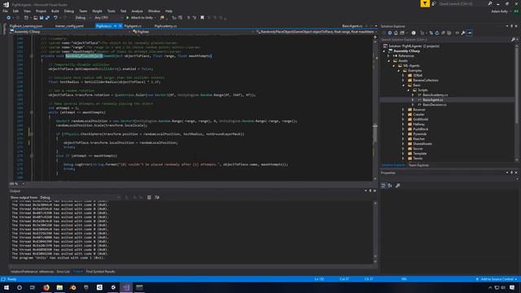Open the PigArea class navigation dropdown

pos(193,32)
